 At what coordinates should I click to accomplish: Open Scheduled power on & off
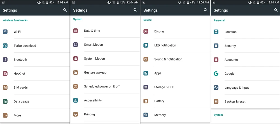click(105, 86)
